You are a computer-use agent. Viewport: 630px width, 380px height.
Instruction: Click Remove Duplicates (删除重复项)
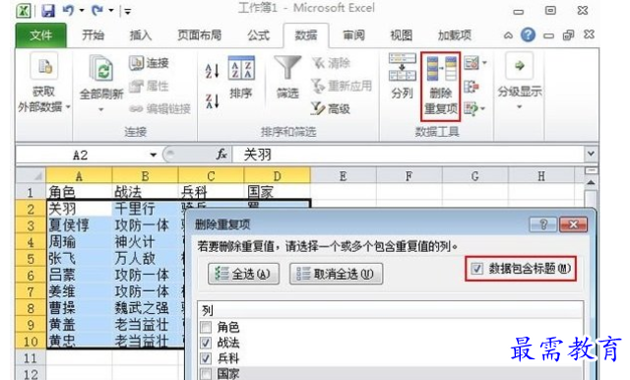(440, 86)
